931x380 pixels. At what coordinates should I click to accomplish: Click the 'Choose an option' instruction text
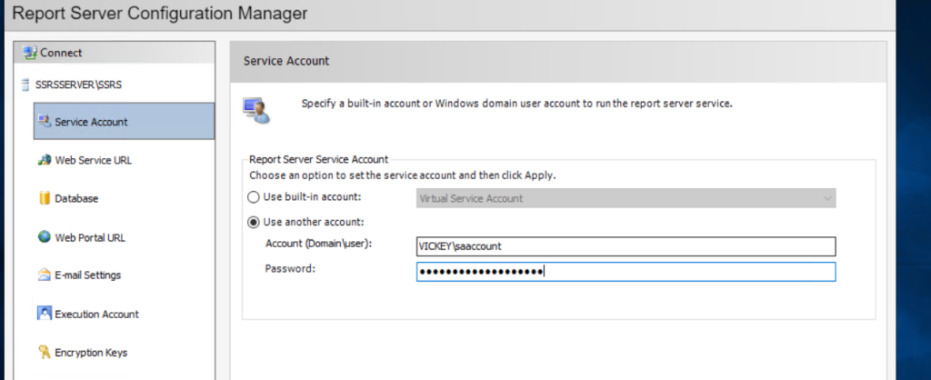coord(402,175)
